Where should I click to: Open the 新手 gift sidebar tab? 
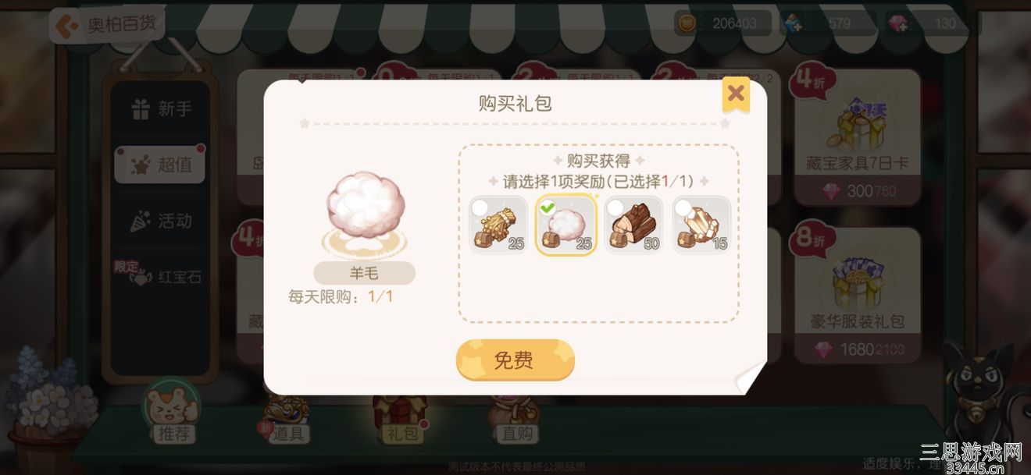pos(161,108)
